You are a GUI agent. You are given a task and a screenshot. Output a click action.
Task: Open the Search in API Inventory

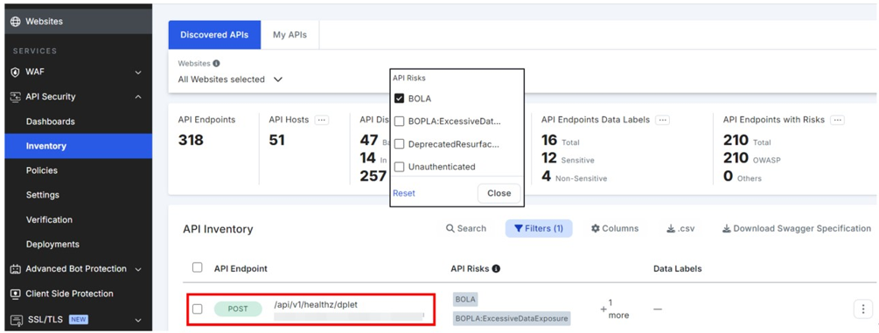[x=466, y=228]
